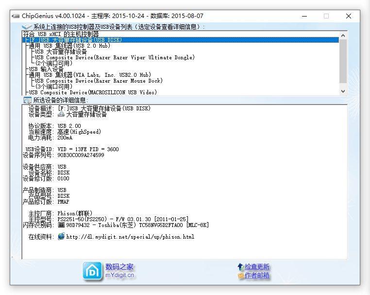Click the mYdigit house logo icon

pyautogui.click(x=92, y=271)
